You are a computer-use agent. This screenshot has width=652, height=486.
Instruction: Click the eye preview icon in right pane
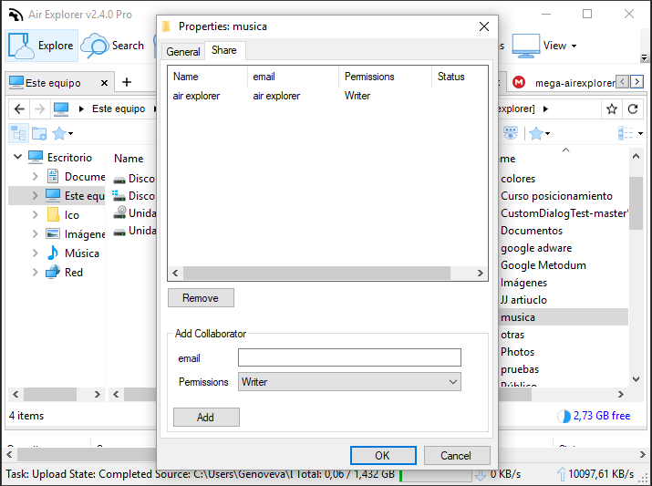pos(511,133)
